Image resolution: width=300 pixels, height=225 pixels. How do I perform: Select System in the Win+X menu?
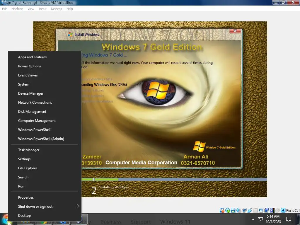45,84
